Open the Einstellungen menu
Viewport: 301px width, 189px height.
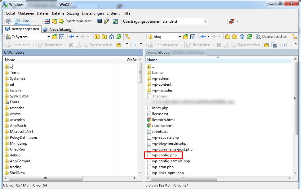[x=93, y=13]
